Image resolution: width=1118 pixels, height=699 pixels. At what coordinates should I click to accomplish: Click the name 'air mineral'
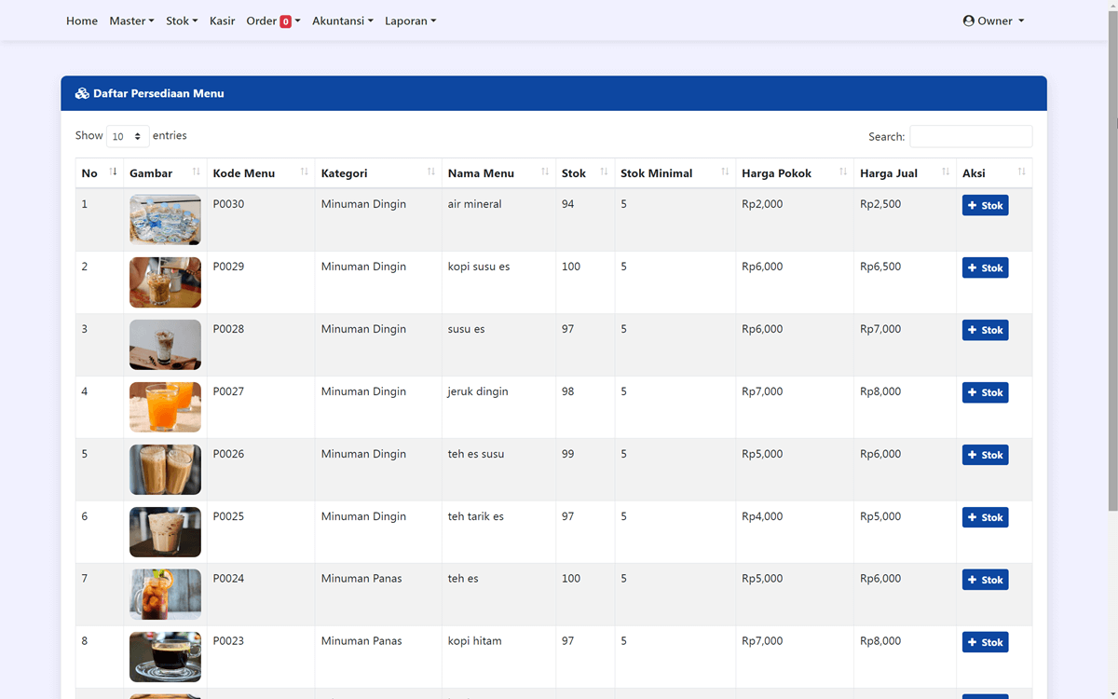coord(474,204)
